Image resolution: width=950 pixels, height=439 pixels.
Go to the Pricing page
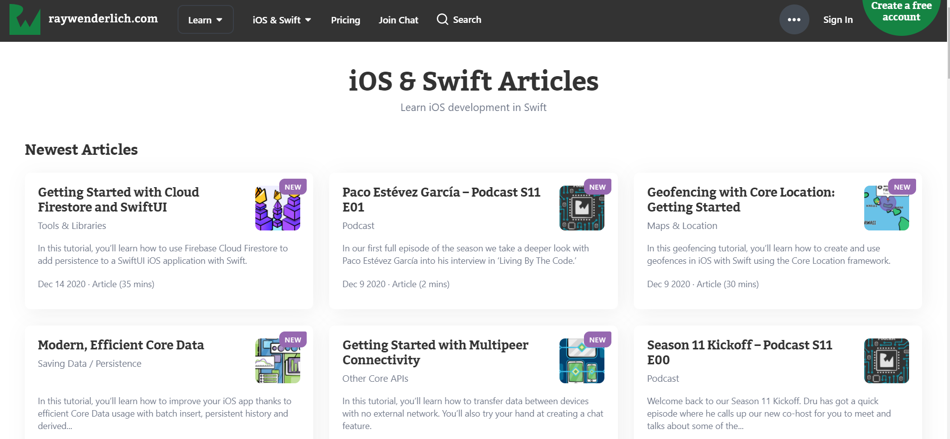coord(346,20)
